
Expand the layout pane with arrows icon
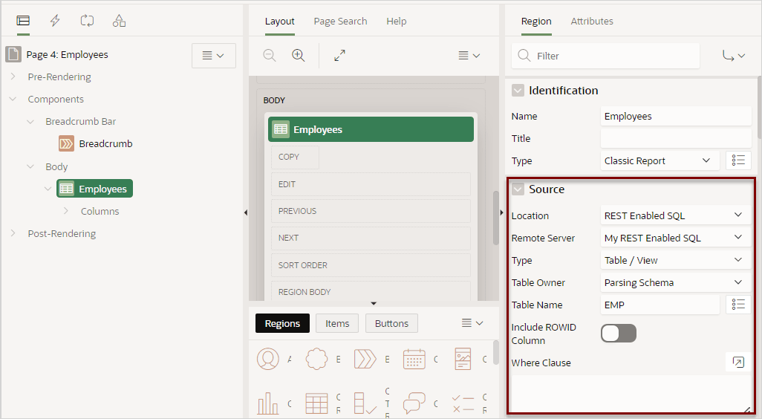[339, 56]
